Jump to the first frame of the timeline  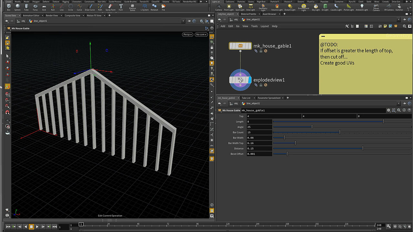coord(8,227)
